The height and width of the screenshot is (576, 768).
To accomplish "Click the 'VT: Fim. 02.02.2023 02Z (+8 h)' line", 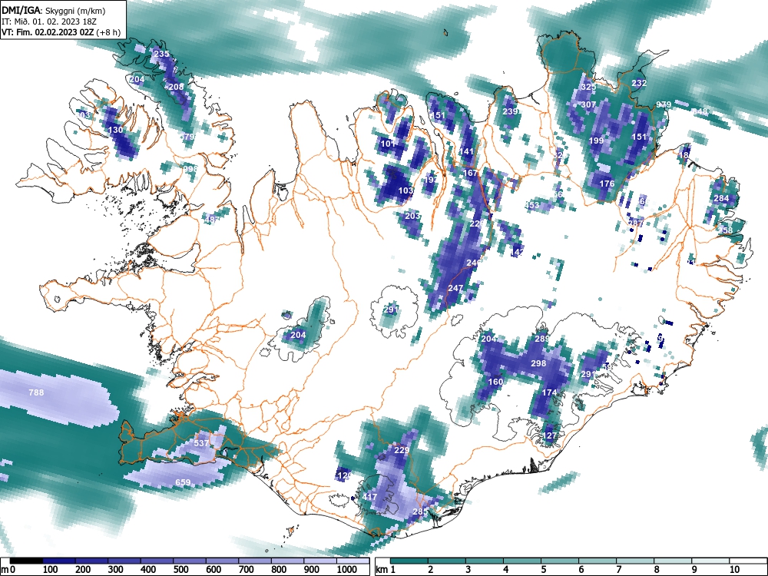I will coord(61,32).
